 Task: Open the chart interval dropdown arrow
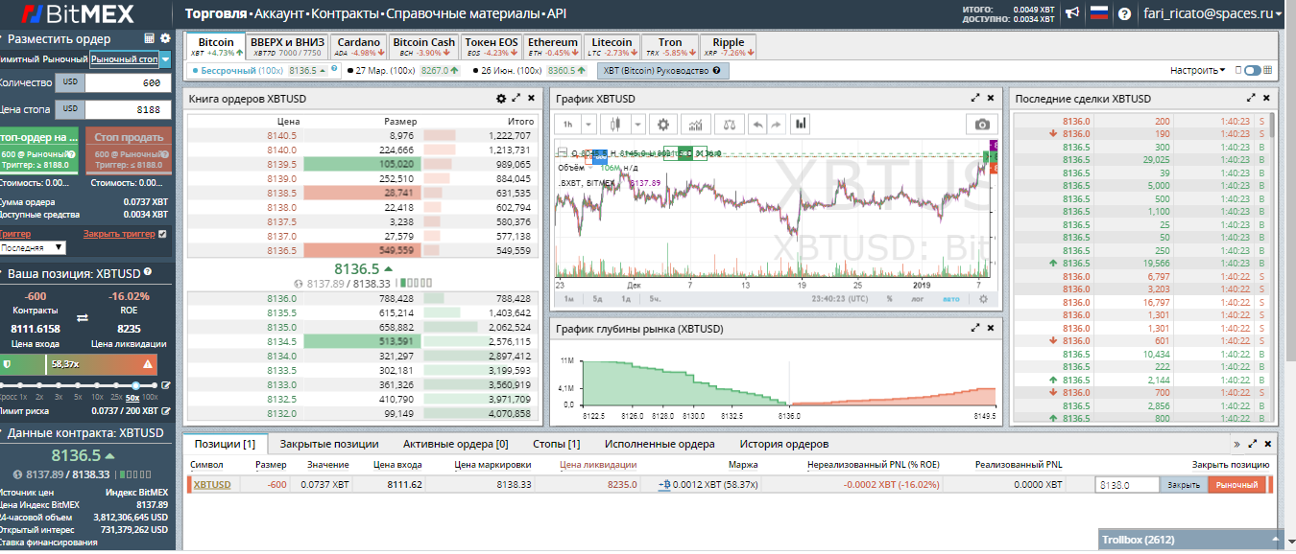tap(588, 125)
